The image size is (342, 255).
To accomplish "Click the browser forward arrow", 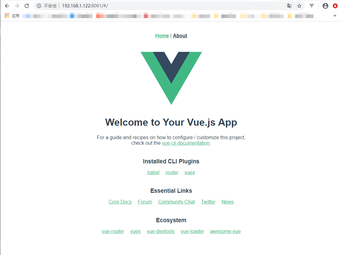I will click(17, 6).
